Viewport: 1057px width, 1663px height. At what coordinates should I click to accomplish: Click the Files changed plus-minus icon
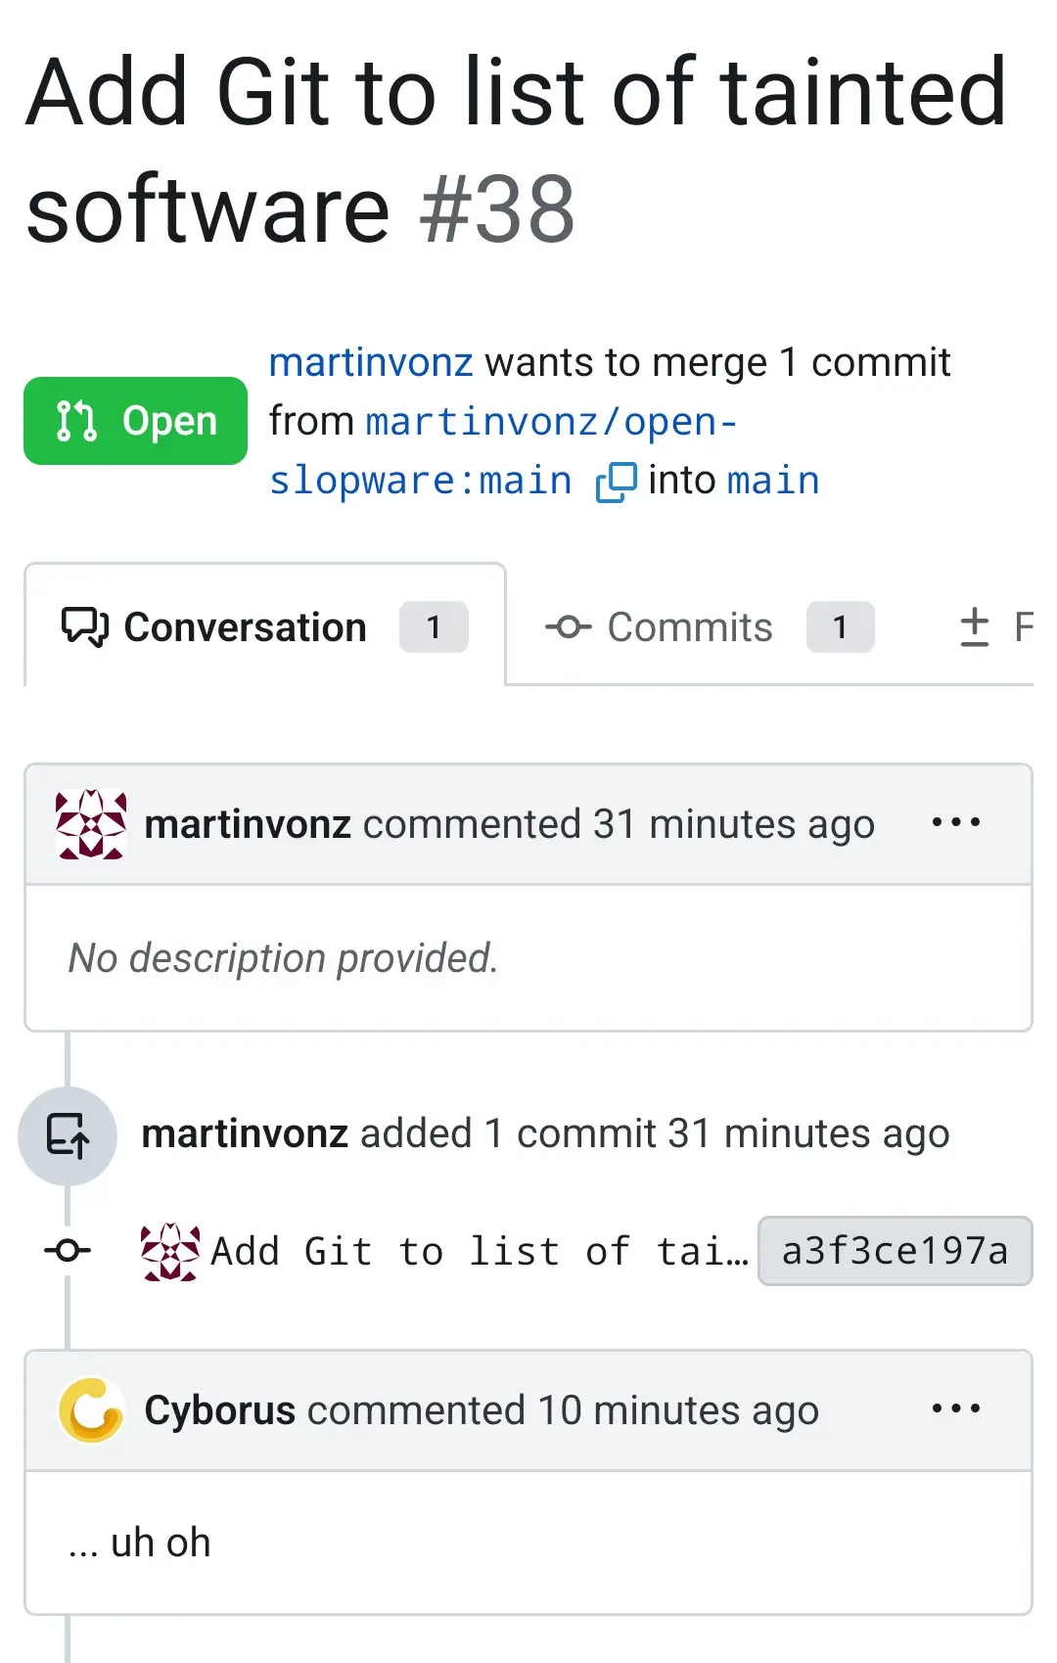click(x=974, y=627)
